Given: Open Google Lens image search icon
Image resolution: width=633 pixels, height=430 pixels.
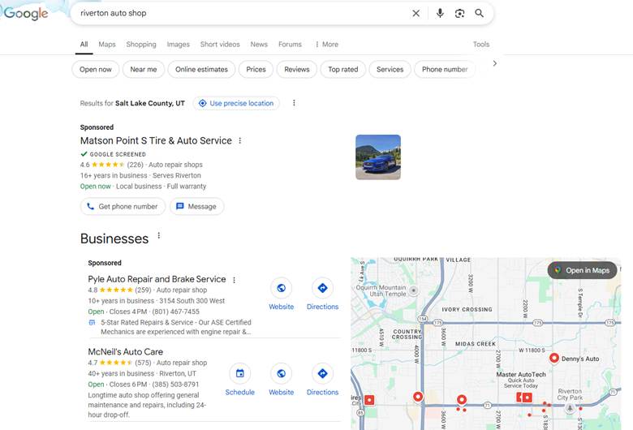Looking at the screenshot, I should click(459, 13).
